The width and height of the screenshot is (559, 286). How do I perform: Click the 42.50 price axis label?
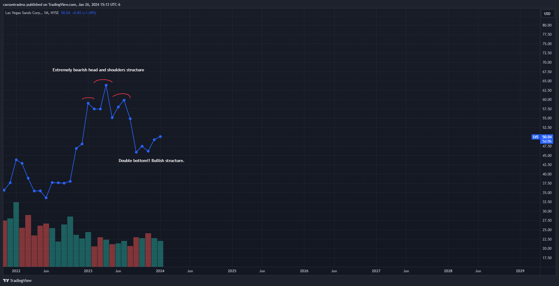547,165
